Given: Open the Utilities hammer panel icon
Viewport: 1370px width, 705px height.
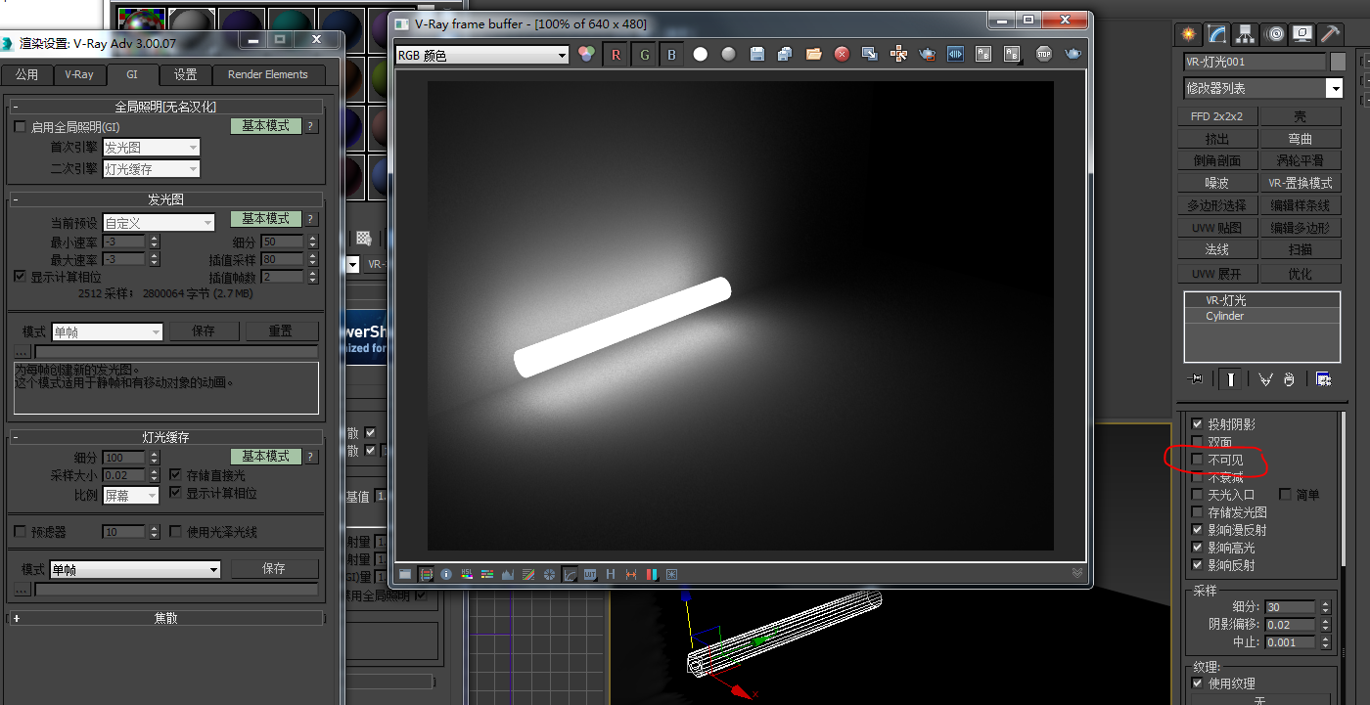Looking at the screenshot, I should (x=1330, y=34).
